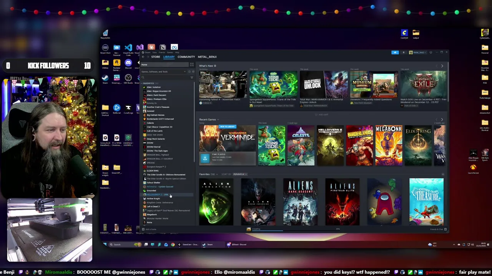
Task: Open the ComfyUI desktop icon
Action: 404,34
